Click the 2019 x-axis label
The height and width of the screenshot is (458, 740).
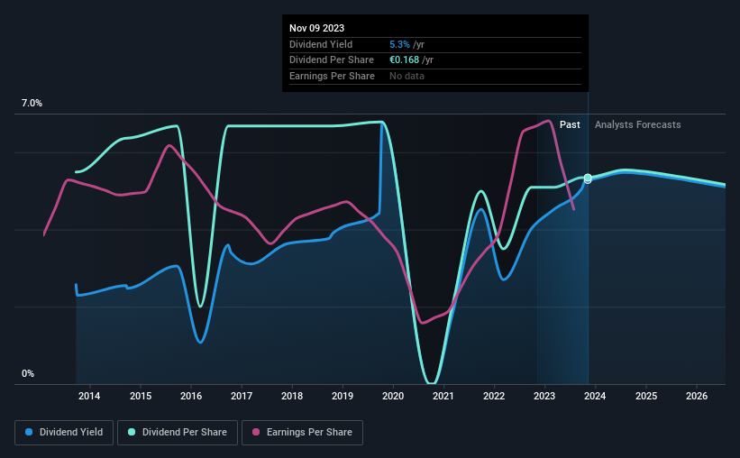[343, 396]
